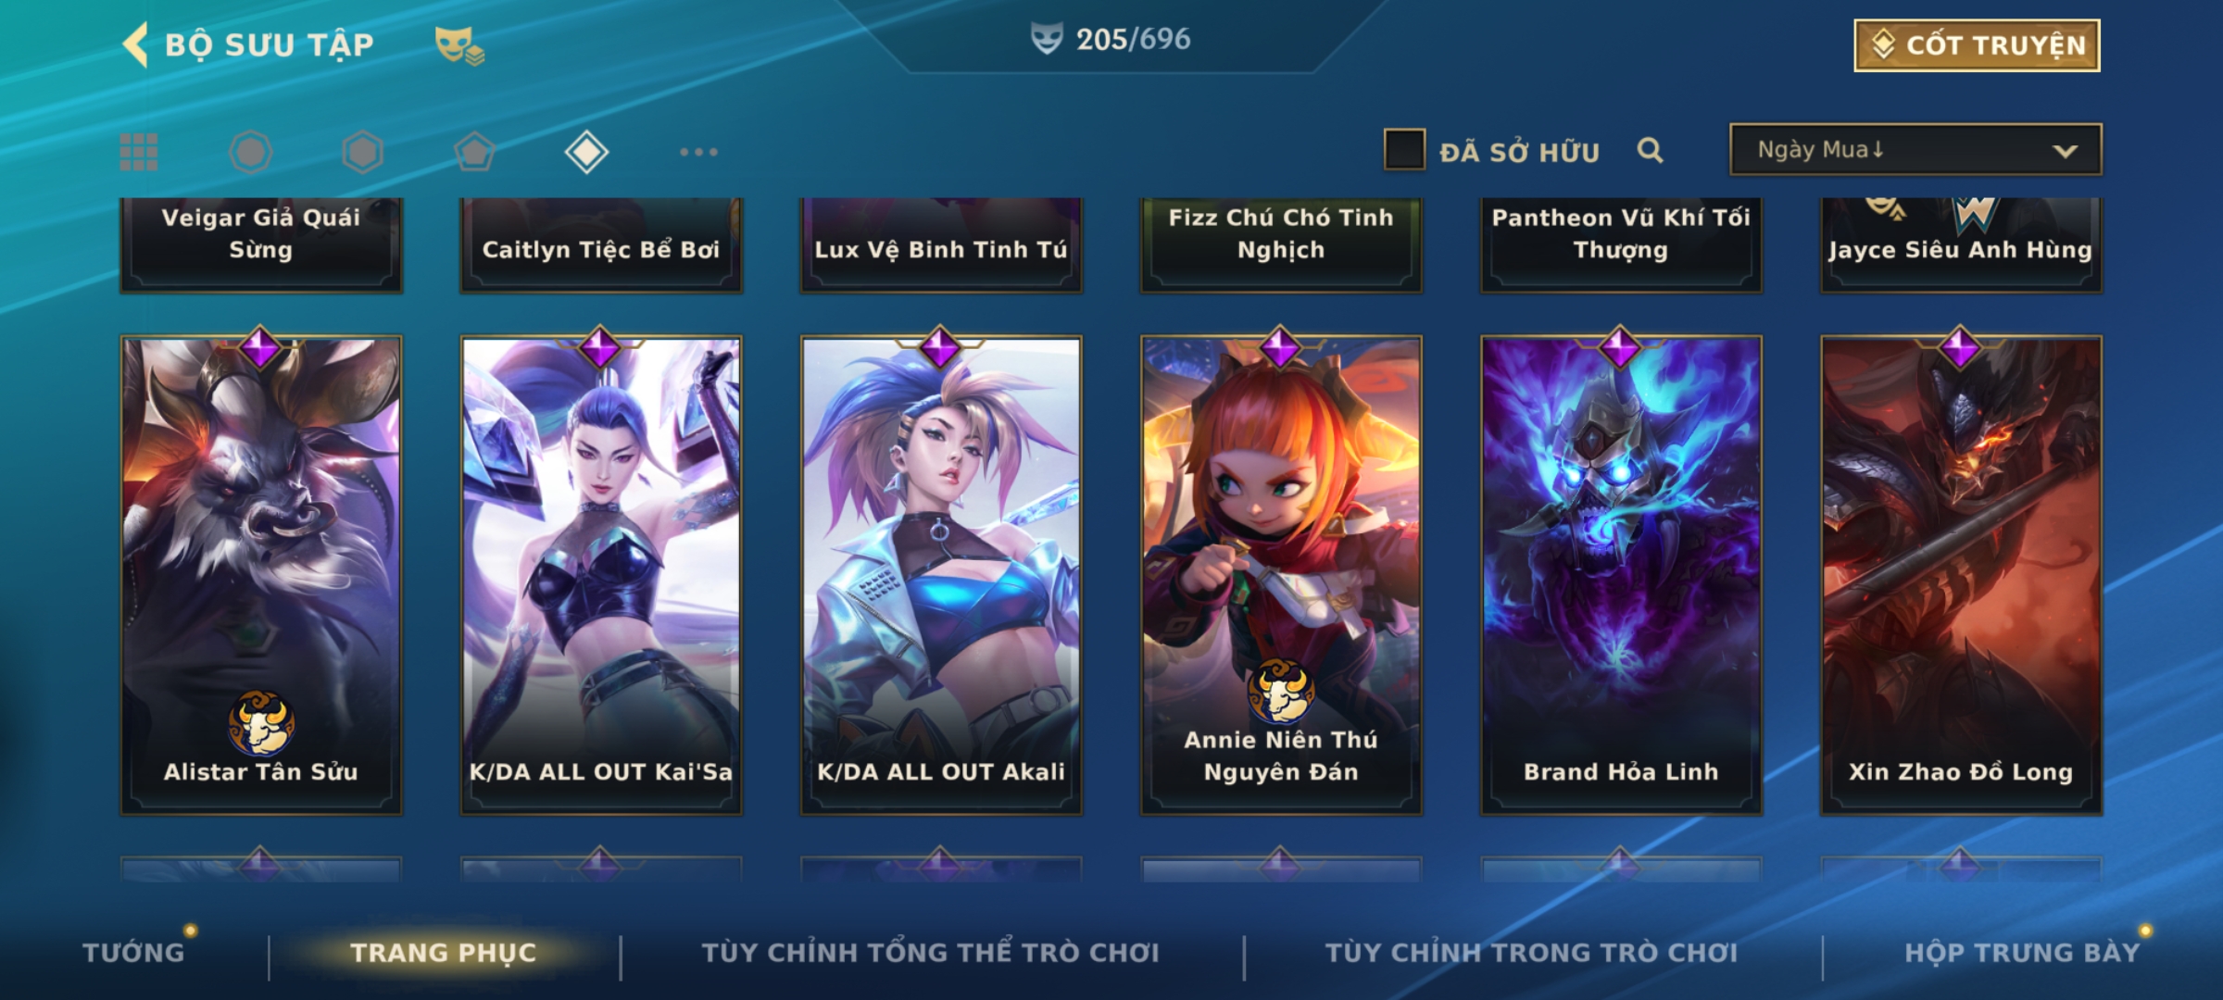The width and height of the screenshot is (2223, 1000).
Task: Click the search magnifier icon
Action: 1650,150
